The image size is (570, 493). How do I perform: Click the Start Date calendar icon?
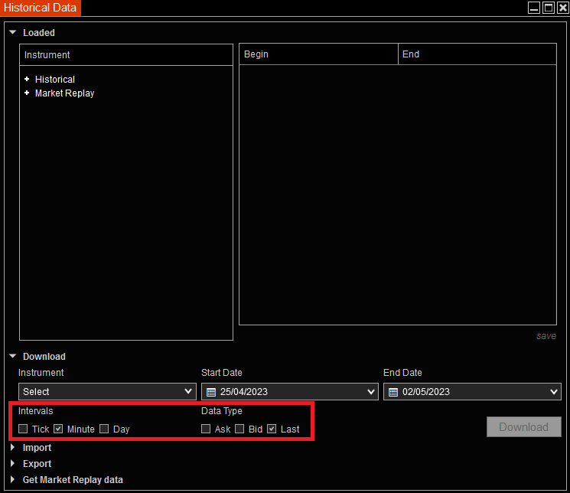point(211,392)
